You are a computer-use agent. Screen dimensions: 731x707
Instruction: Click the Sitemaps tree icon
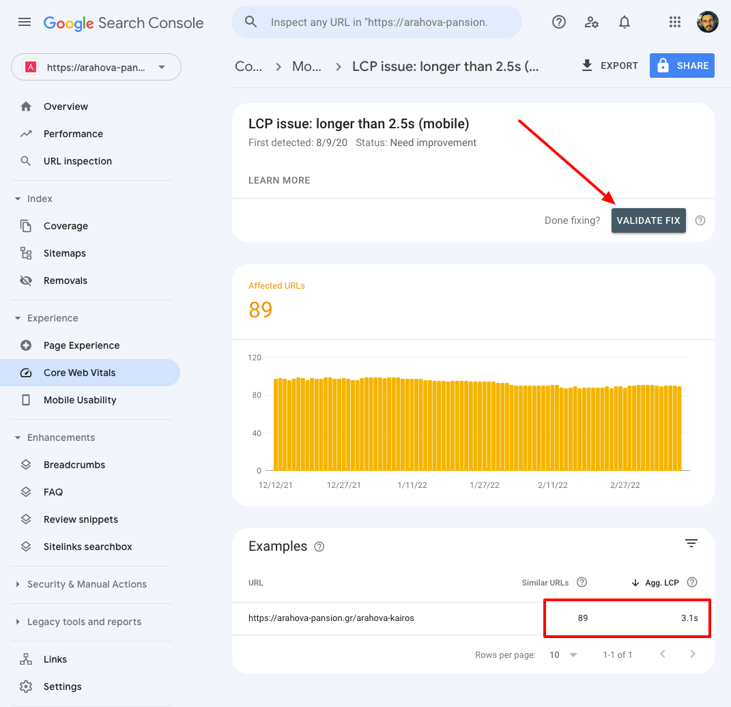(26, 253)
